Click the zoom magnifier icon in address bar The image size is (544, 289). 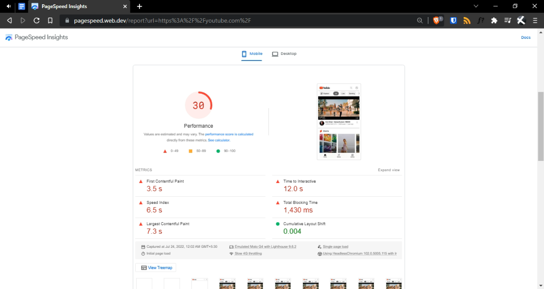pos(420,20)
